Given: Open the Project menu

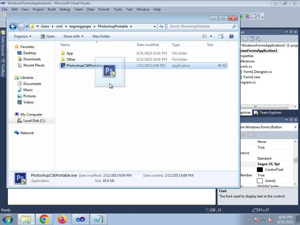Looking at the screenshot, I should point(38,9).
